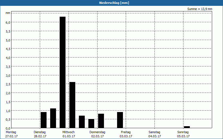
Task: Click the 0,5 y-axis value
Action: point(8,120)
